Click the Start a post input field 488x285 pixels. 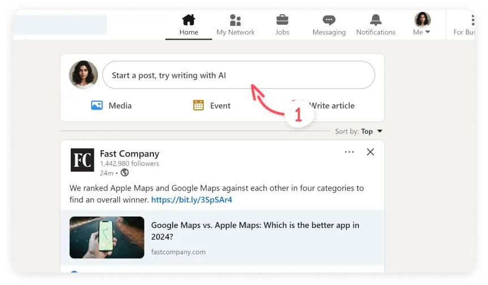point(238,75)
